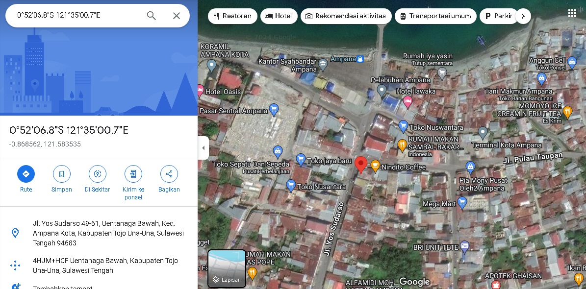Open Di Sekitar nearby search
This screenshot has height=289, width=586.
97,174
